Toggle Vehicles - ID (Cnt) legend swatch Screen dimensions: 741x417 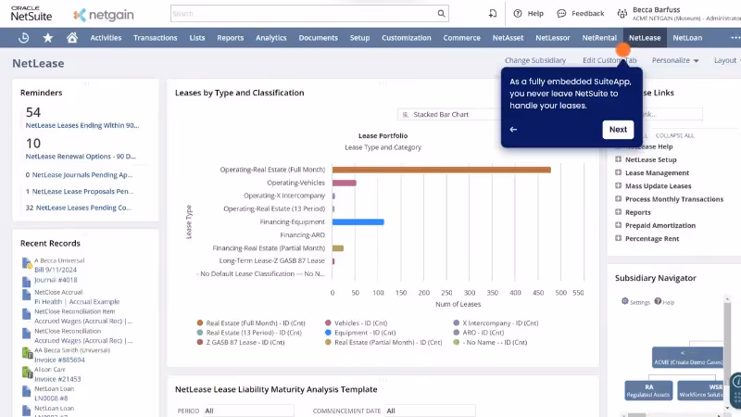point(328,322)
